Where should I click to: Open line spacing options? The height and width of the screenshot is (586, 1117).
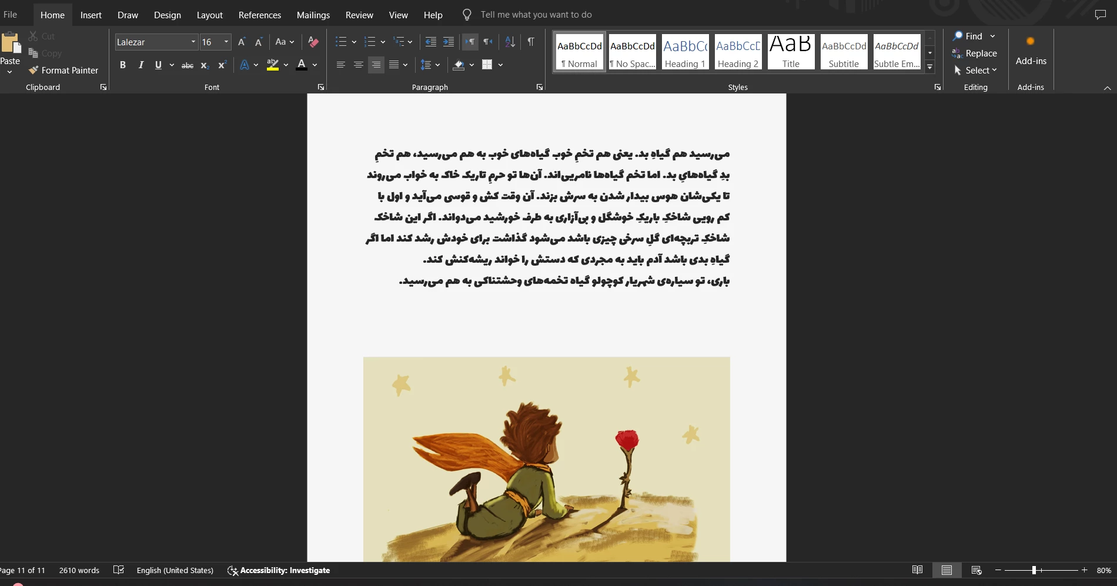pos(430,65)
